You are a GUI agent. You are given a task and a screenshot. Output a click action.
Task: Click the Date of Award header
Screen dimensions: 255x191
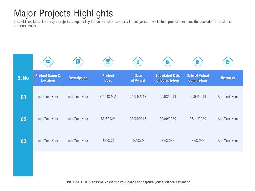click(138, 78)
